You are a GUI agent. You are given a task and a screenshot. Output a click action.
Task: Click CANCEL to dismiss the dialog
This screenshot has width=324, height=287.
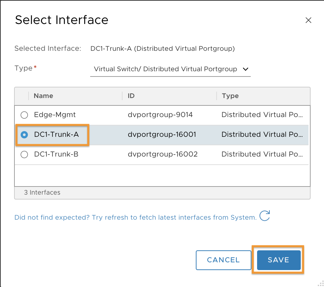pos(223,260)
